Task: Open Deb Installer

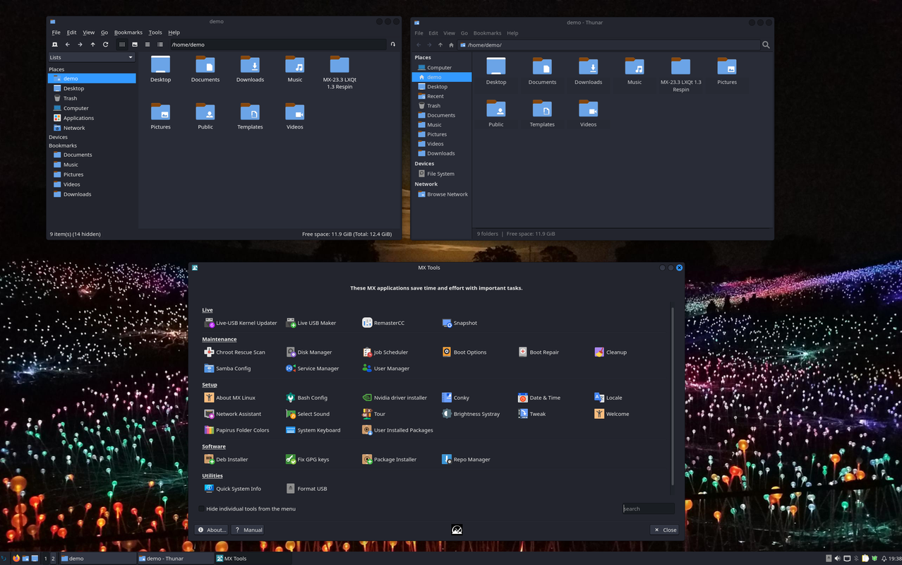Action: pyautogui.click(x=226, y=459)
